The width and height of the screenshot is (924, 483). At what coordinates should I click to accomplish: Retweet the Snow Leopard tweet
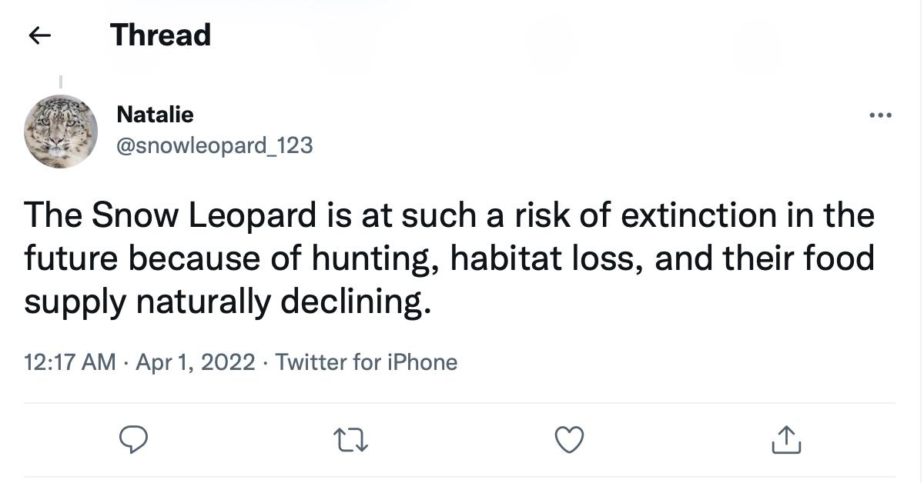[350, 440]
